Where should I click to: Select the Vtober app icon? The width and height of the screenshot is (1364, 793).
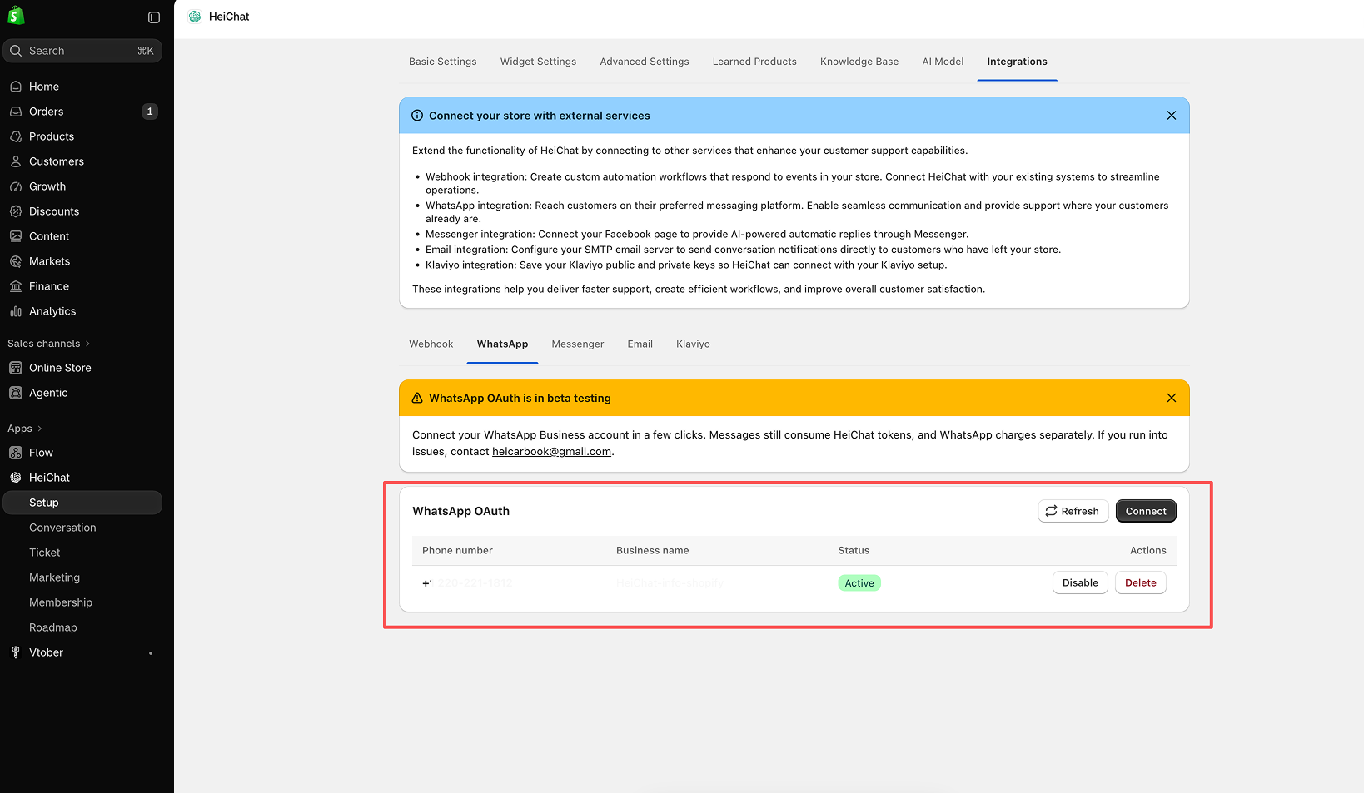tap(16, 652)
